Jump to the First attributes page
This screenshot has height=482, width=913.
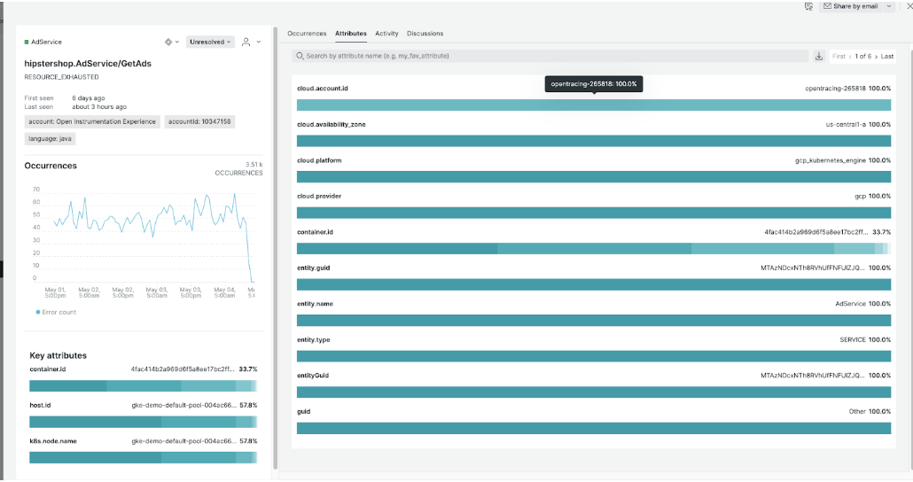pyautogui.click(x=839, y=57)
